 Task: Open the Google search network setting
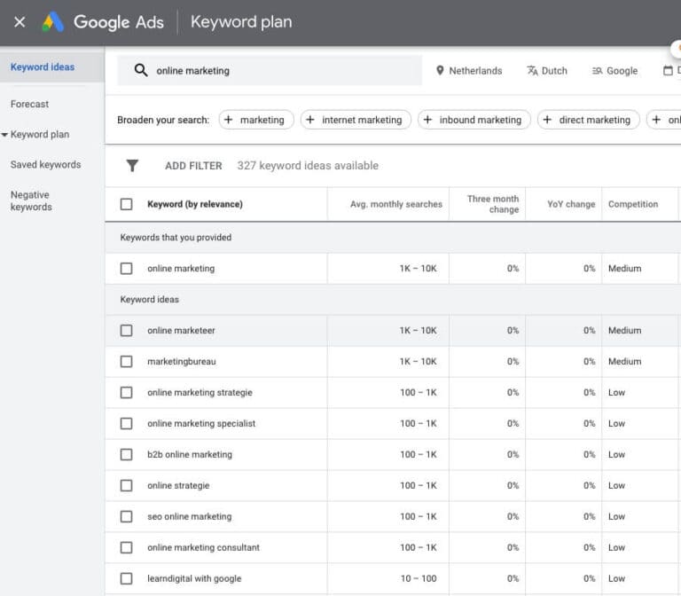(x=614, y=71)
